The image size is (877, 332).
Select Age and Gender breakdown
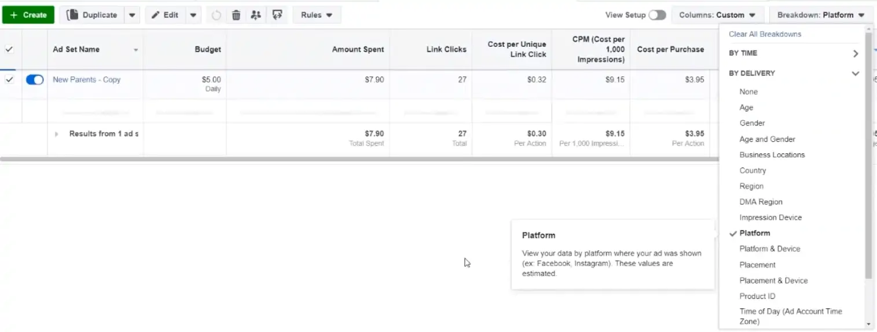[767, 139]
